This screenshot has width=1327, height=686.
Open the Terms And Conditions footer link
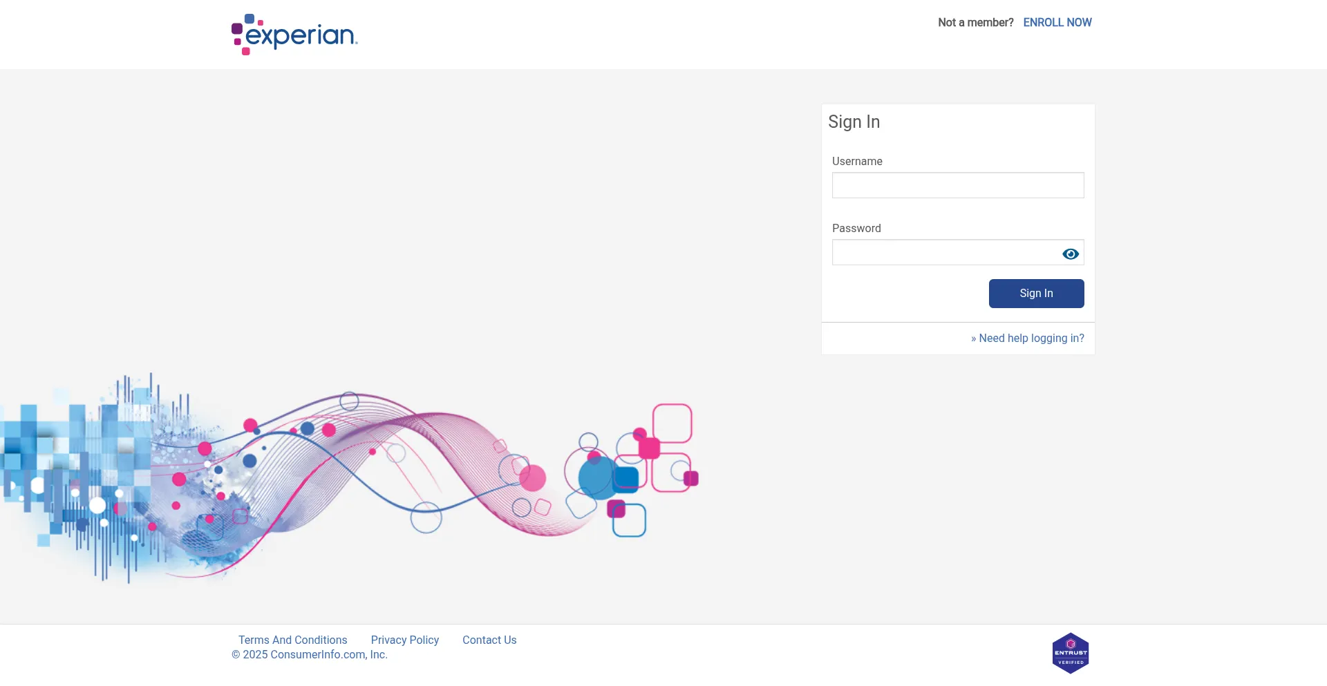292,640
